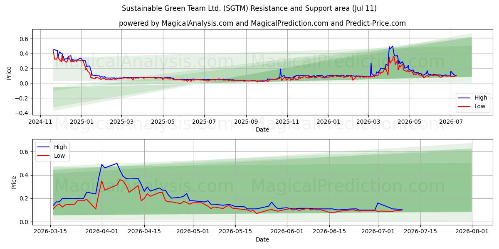
Task: Click the '2026-08-01' label in the bottom chart
Action: coord(472,232)
